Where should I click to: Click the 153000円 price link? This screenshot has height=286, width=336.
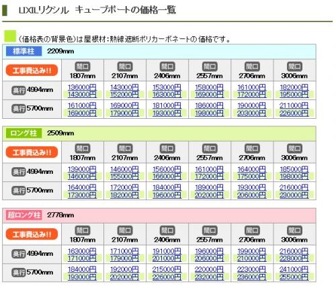pos(167,87)
